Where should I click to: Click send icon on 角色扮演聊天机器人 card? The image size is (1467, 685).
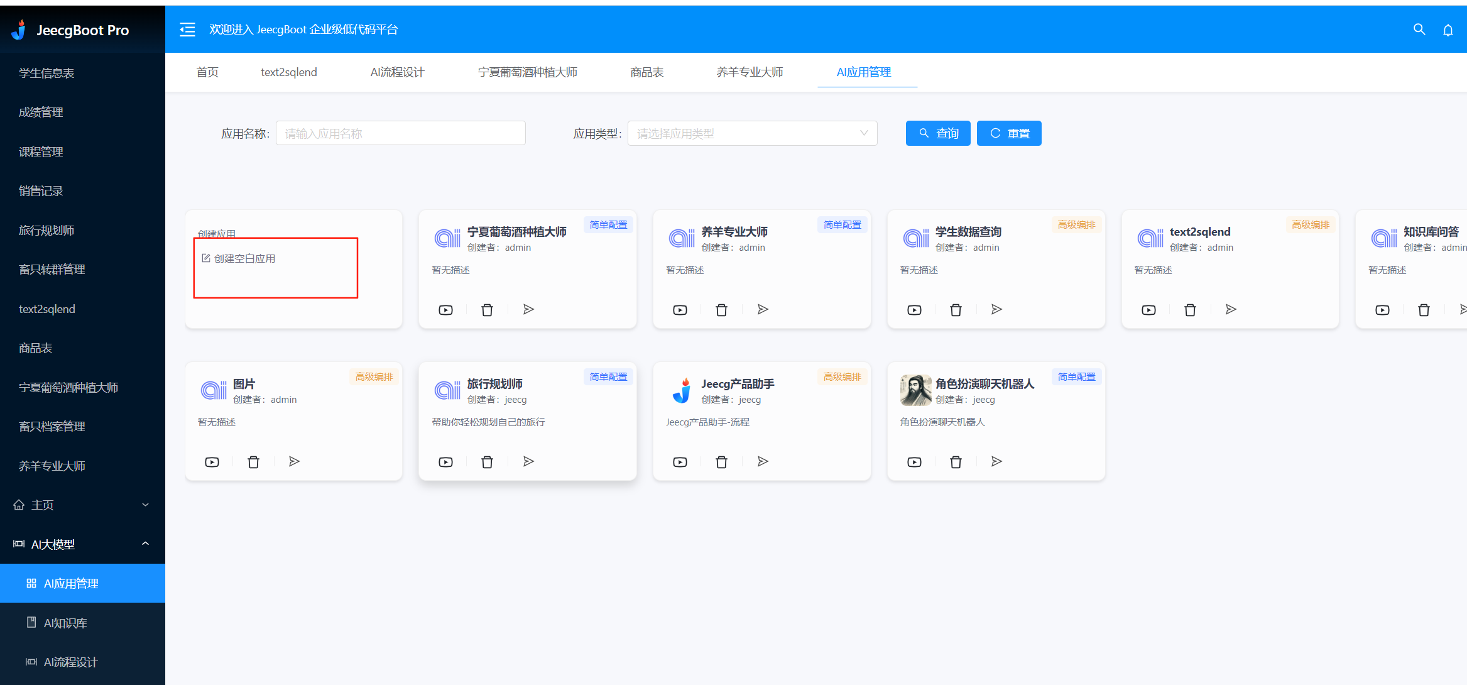996,461
